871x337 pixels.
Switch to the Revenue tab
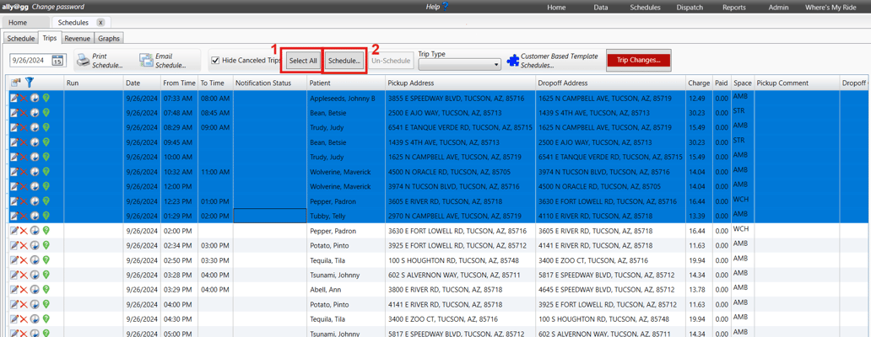coord(77,38)
